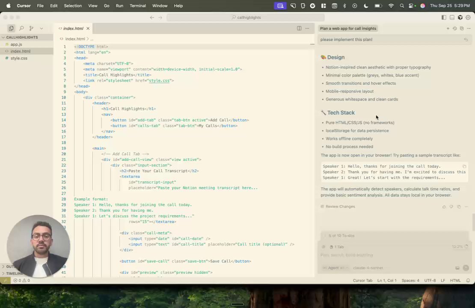Copy the sample transcript code block
The height and width of the screenshot is (308, 475).
[x=464, y=166]
